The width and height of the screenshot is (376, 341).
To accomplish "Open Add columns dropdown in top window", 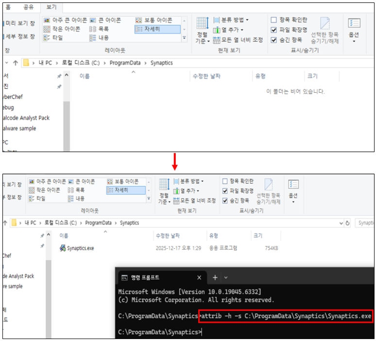I will [228, 30].
